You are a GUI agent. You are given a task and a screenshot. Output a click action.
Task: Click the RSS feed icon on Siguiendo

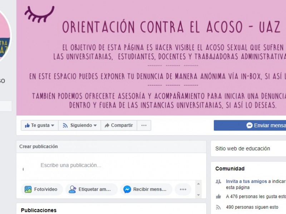click(65, 126)
